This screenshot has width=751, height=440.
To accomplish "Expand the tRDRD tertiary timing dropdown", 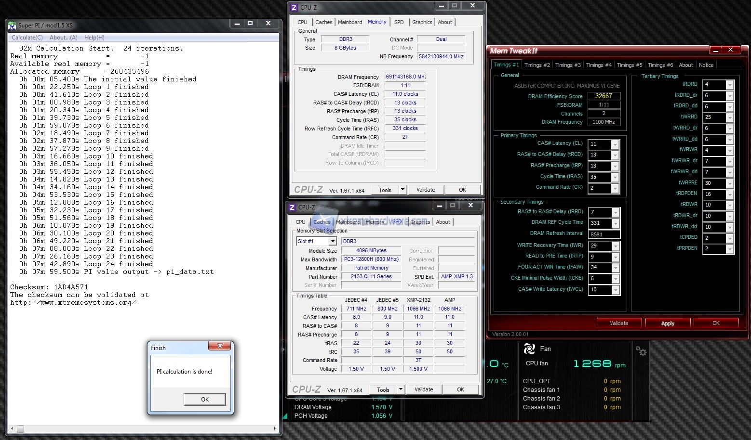I will tap(729, 85).
